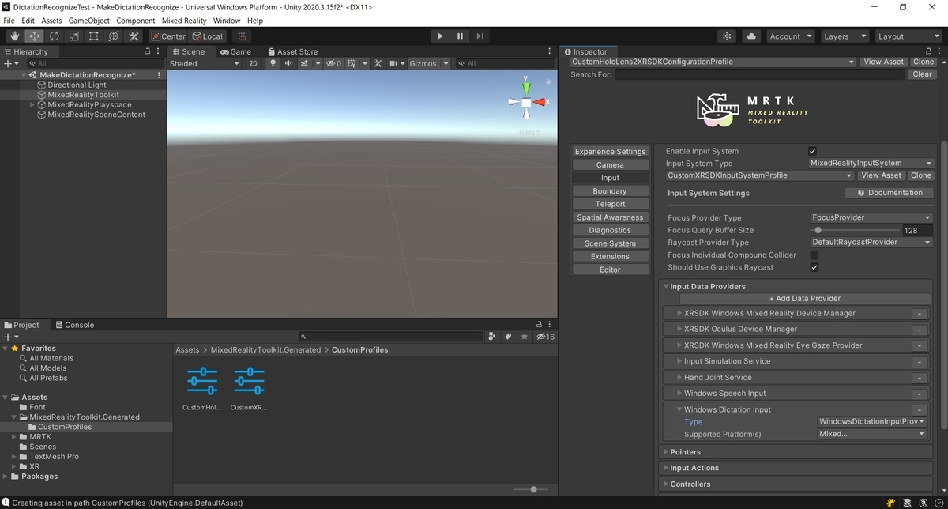Open the CustomHolo... profile asset
This screenshot has width=948, height=509.
[x=202, y=389]
